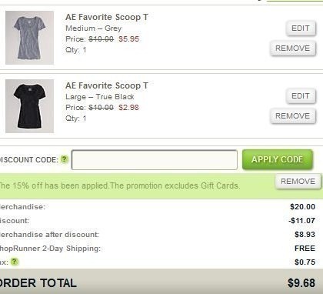
Task: Click the $2.98 sale price text
Action: point(128,108)
